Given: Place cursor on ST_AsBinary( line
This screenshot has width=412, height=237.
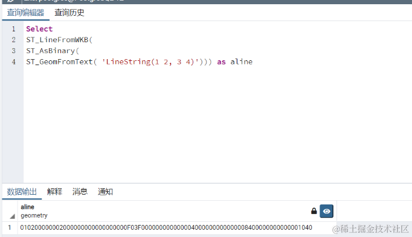Looking at the screenshot, I should [x=53, y=51].
